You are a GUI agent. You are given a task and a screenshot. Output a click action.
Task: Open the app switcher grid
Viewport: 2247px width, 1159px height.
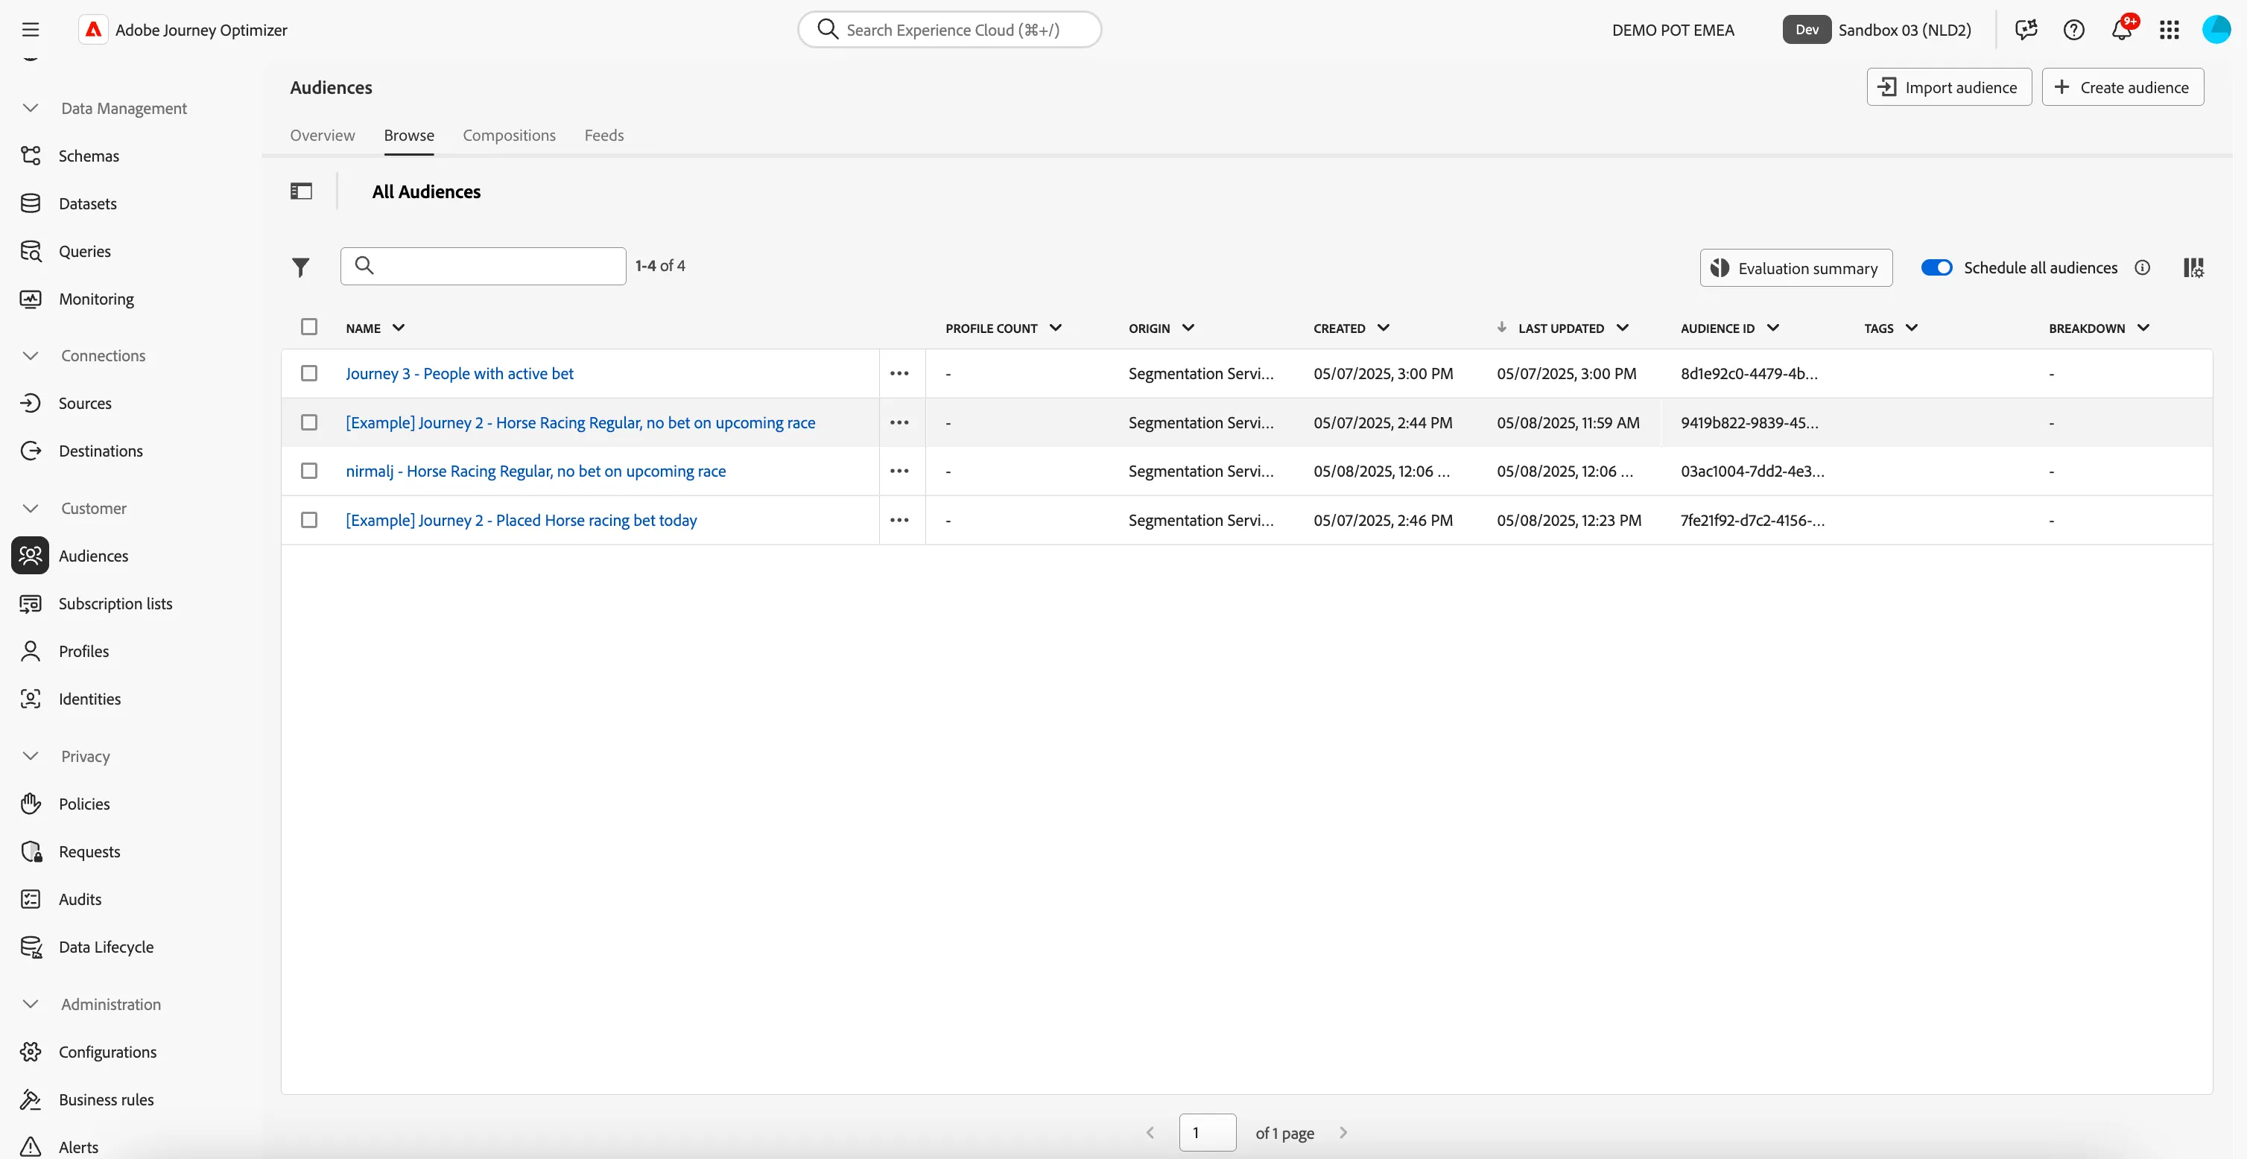(x=2170, y=30)
